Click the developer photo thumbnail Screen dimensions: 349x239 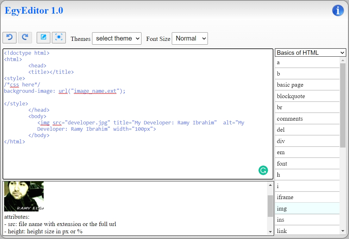click(x=24, y=196)
